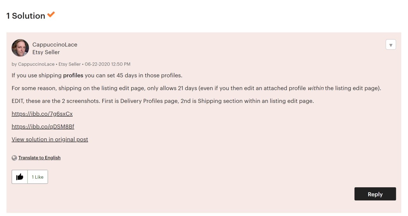This screenshot has height=216, width=408.
Task: View who gave the 1 Like
Action: (38, 177)
